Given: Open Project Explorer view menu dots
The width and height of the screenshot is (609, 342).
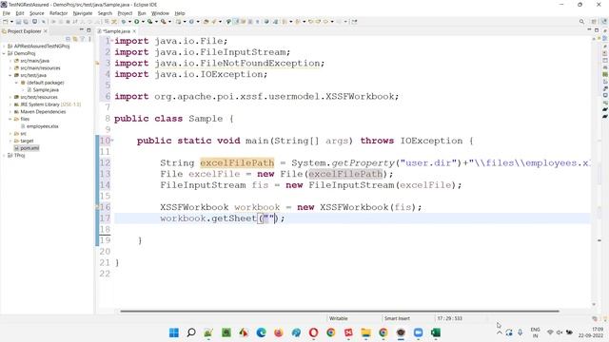Looking at the screenshot, I should click(x=89, y=39).
